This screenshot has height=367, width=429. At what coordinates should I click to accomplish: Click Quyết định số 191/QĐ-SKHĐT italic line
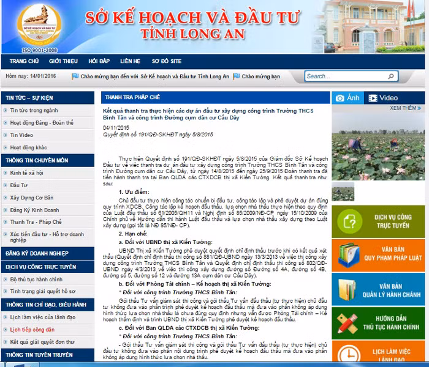158,135
